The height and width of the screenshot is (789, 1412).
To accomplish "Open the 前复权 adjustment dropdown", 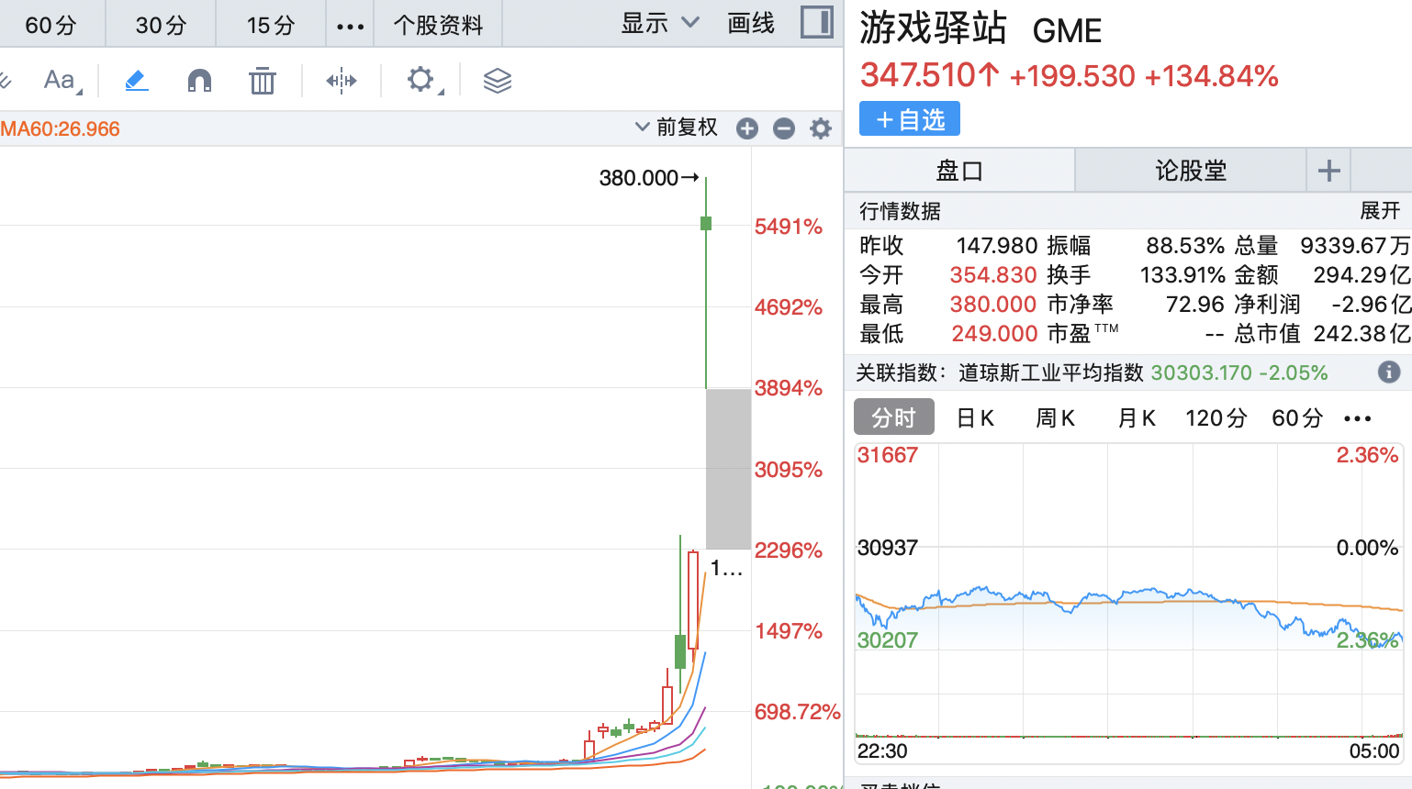I will pyautogui.click(x=677, y=128).
